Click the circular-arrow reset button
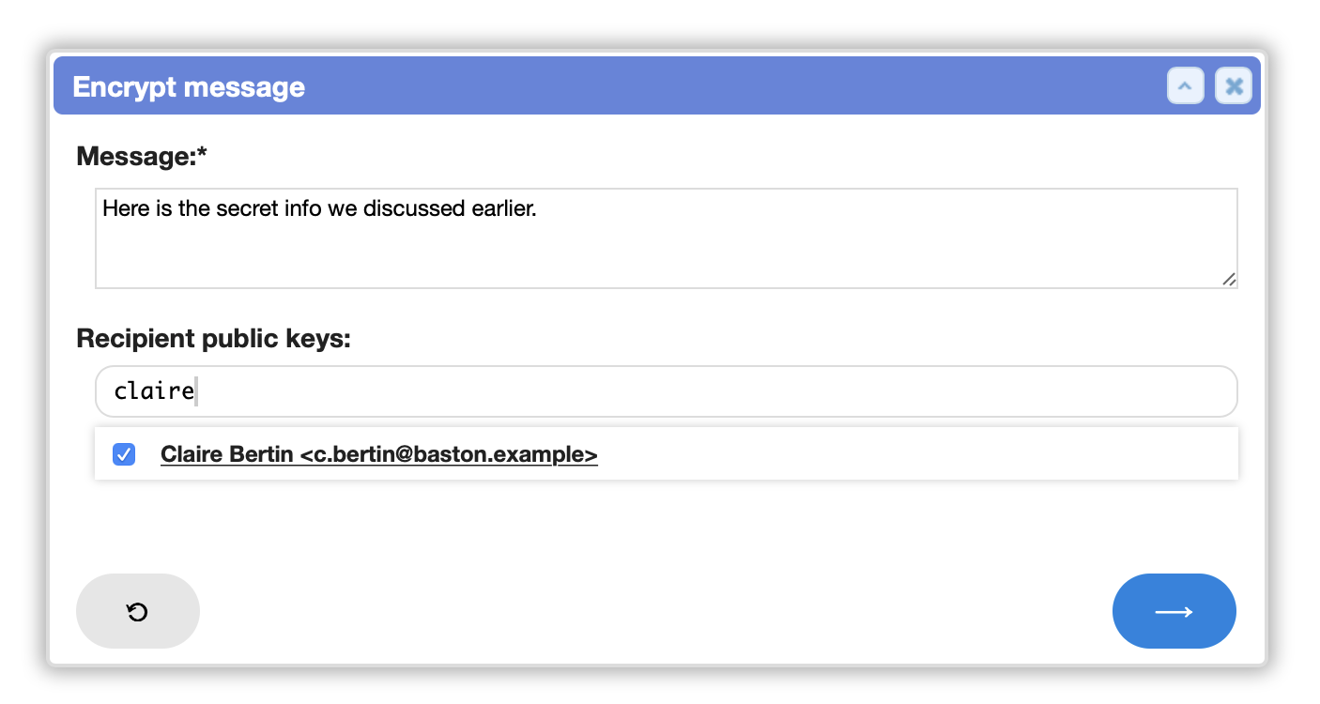Image resolution: width=1320 pixels, height=704 pixels. [138, 611]
